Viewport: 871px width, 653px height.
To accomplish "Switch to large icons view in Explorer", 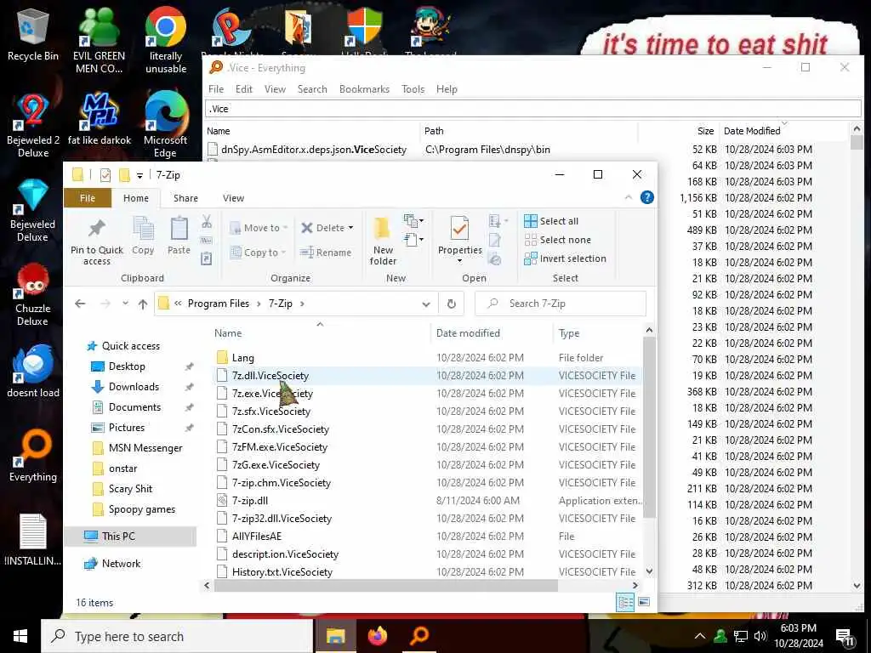I will click(645, 602).
